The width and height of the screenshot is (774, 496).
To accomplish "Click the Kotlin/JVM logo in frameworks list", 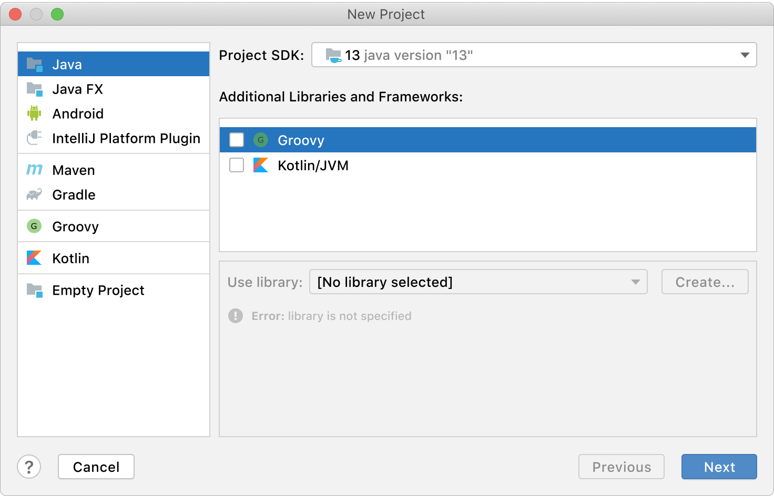I will (261, 166).
